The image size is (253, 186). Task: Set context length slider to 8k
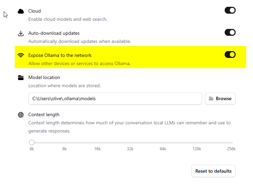tap(65, 142)
